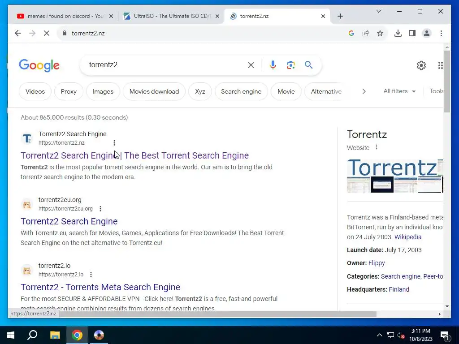Share this page via toolbar icon
The width and height of the screenshot is (459, 344).
pyautogui.click(x=366, y=33)
